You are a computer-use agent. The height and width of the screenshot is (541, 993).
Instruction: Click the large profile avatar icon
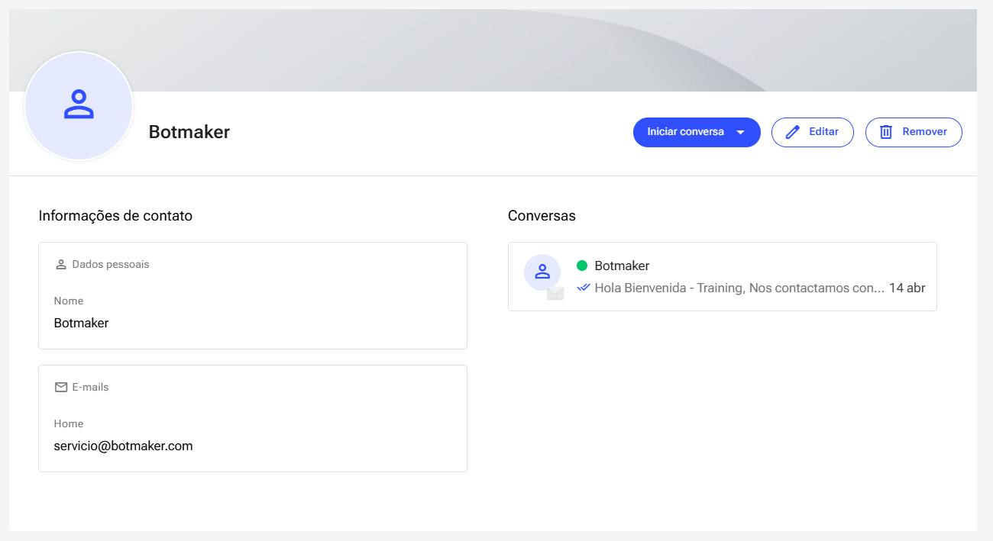[x=79, y=105]
